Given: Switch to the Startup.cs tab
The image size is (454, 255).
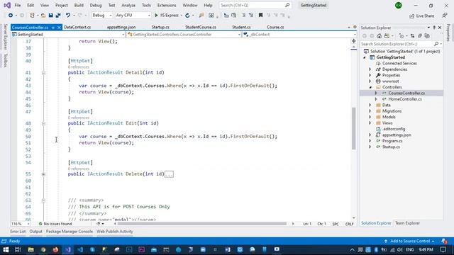Looking at the screenshot, I should pyautogui.click(x=160, y=27).
